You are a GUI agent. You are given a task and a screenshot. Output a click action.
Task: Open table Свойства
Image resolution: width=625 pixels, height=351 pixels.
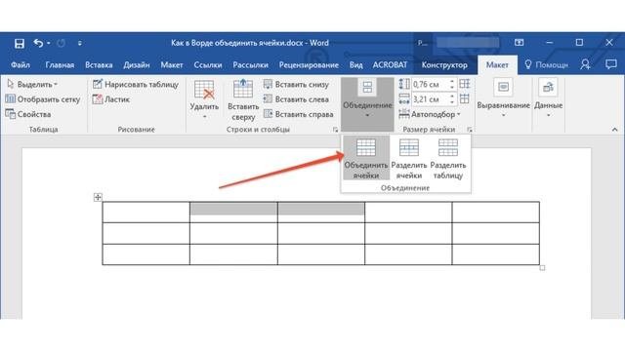click(x=28, y=115)
